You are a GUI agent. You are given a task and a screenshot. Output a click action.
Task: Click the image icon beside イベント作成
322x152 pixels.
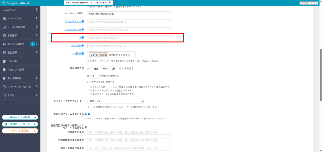point(4,18)
